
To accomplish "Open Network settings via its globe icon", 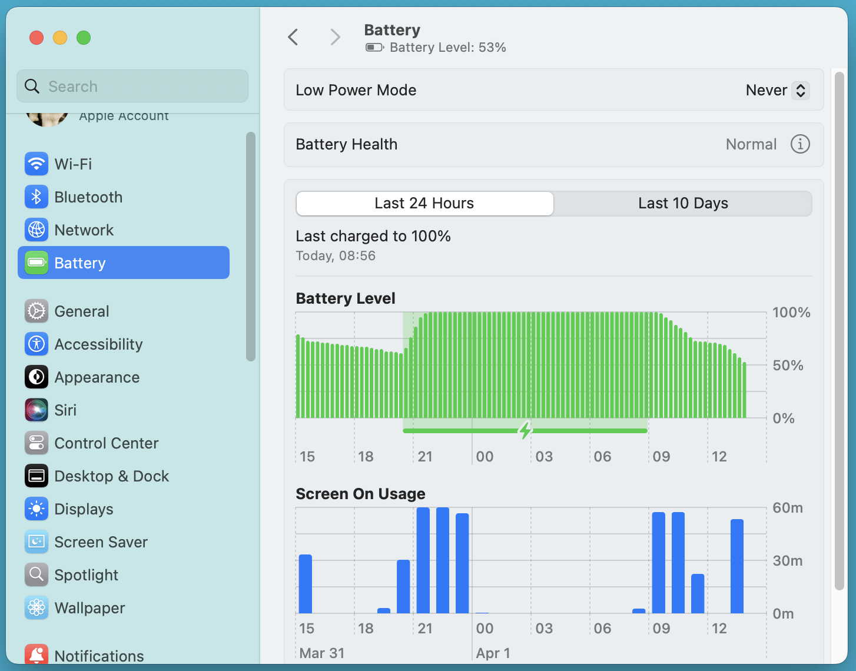I will [37, 230].
